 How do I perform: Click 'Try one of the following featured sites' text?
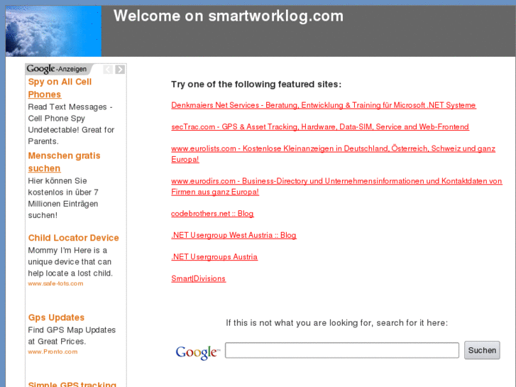[x=256, y=85]
